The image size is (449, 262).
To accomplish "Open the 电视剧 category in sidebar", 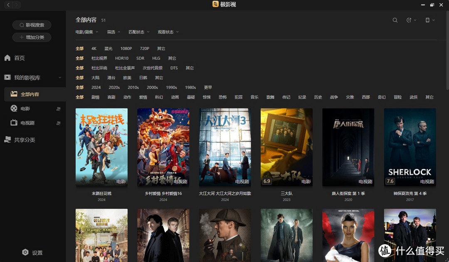I will pos(27,123).
